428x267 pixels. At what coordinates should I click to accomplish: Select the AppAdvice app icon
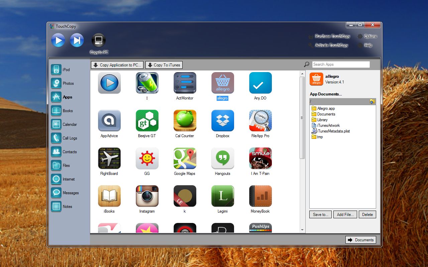109,121
